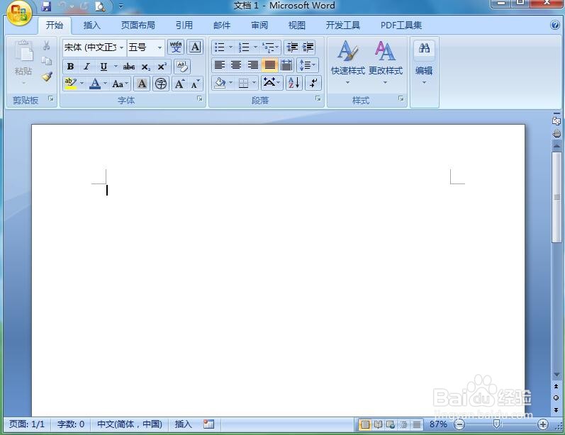Open line spacing dropdown

click(x=308, y=65)
